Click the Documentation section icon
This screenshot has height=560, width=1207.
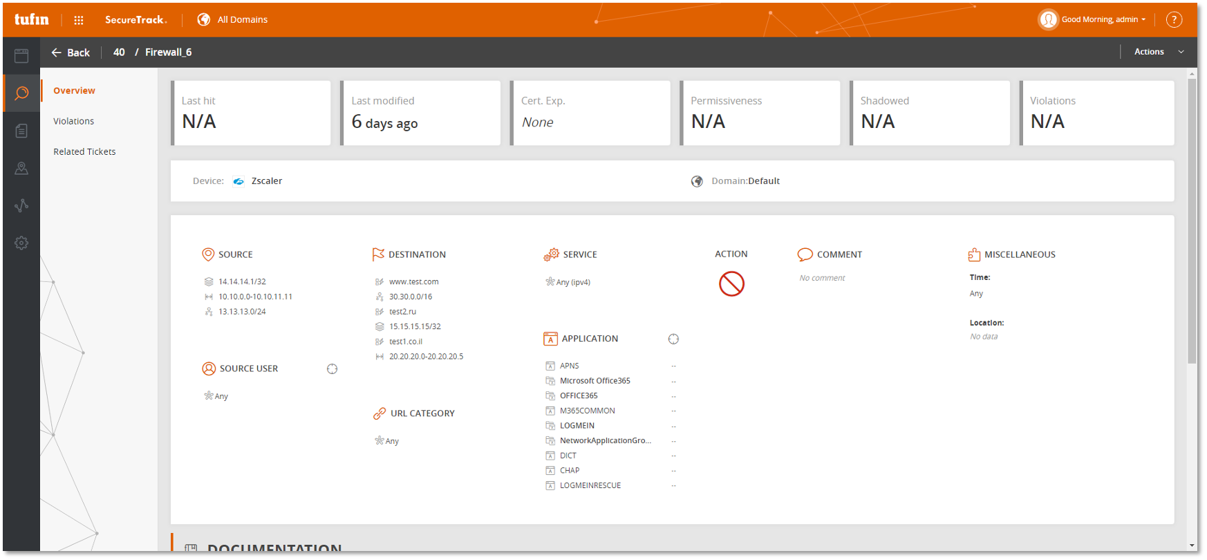pyautogui.click(x=191, y=548)
